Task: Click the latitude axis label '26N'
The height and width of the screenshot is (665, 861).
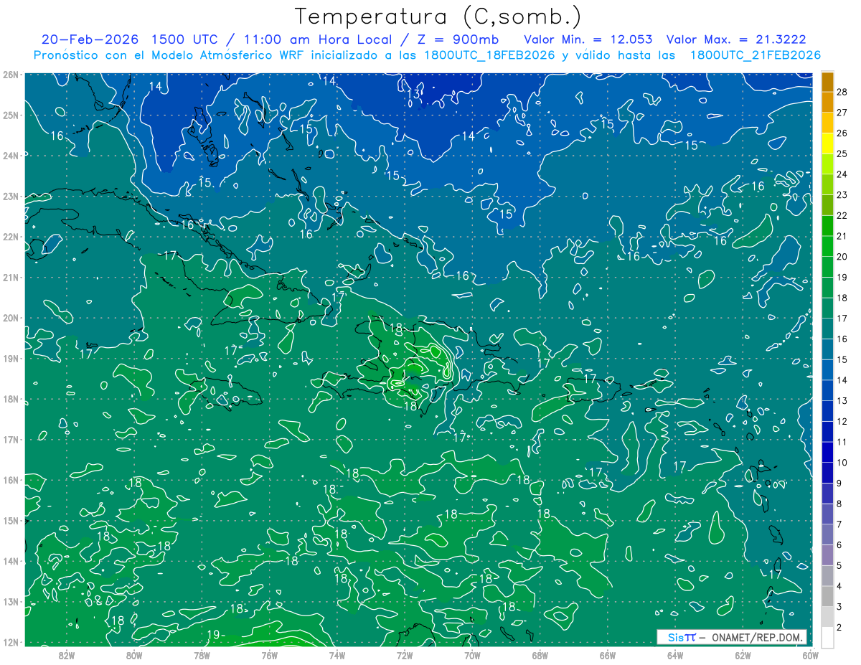Action: click(11, 75)
